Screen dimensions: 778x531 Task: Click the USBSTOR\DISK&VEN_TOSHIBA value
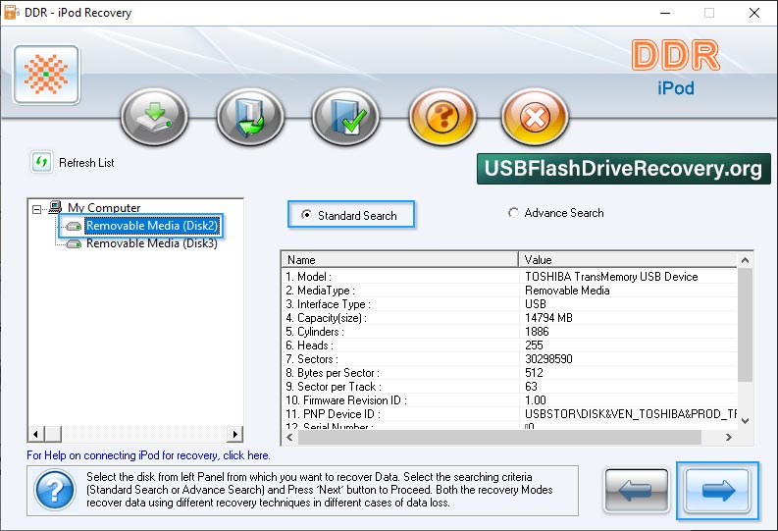[x=631, y=414]
